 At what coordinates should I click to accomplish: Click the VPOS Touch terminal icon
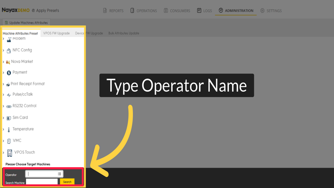10,153
